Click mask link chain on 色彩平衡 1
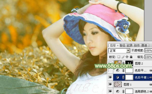The height and width of the screenshot is (94, 152). (x=123, y=77)
